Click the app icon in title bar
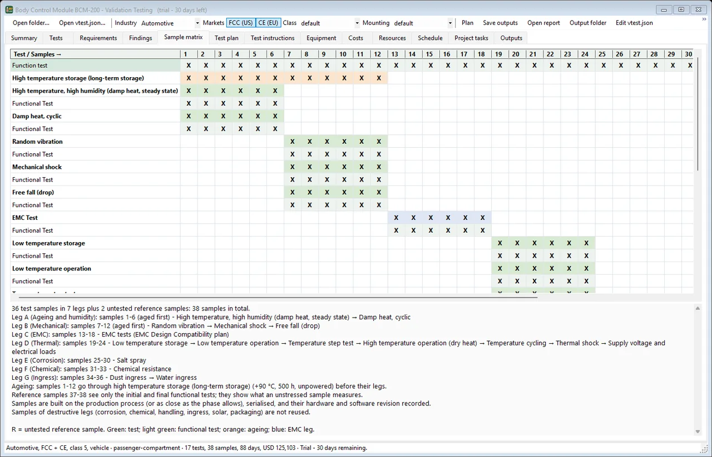Image resolution: width=712 pixels, height=457 pixels. [9, 9]
